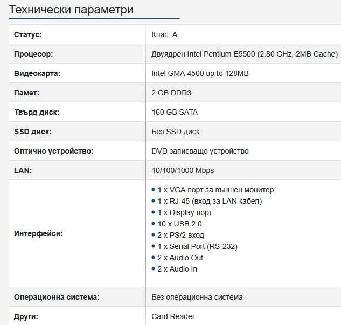341x325 pixels.
Task: Click the "Без SSD диск" text
Action: [176, 132]
